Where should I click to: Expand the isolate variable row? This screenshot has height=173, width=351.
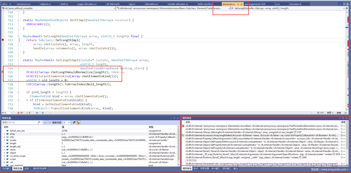tap(4, 140)
